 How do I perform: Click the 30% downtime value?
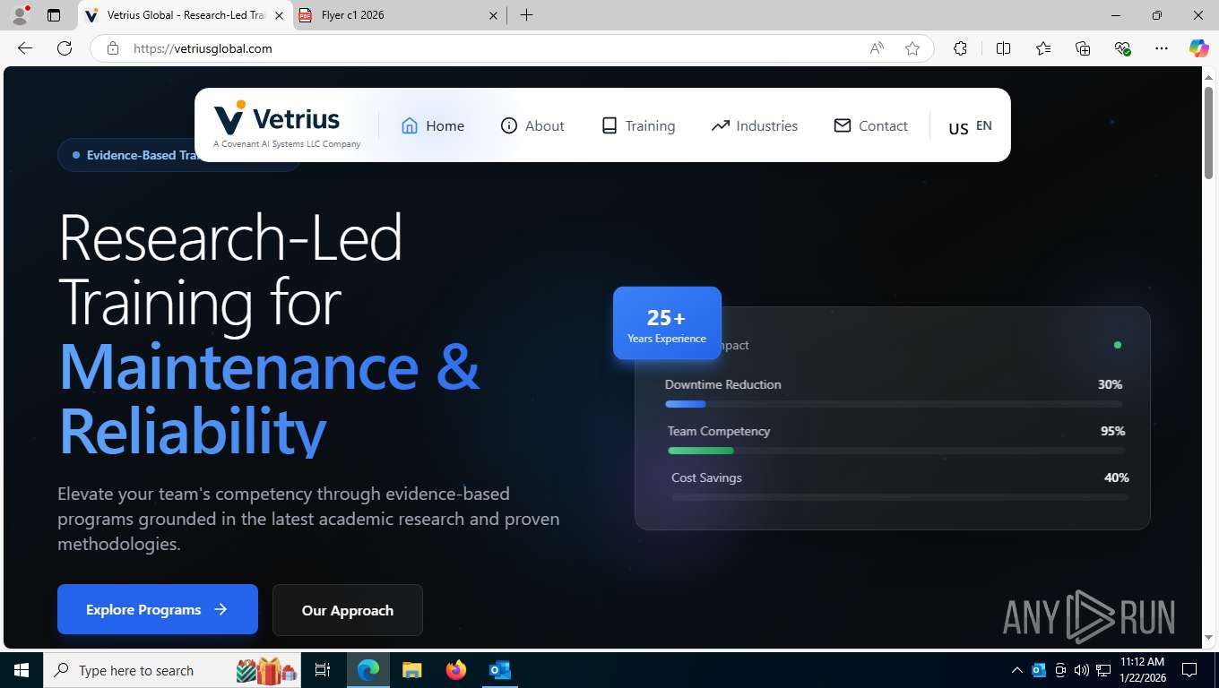1110,384
